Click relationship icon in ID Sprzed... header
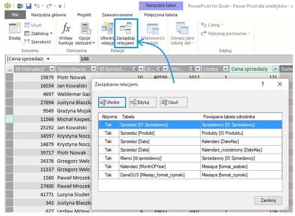 click(134, 69)
